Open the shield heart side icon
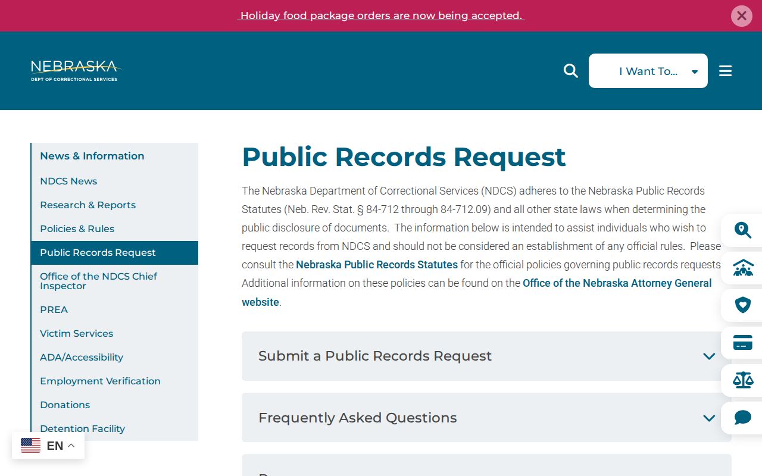The height and width of the screenshot is (476, 762). 742,305
